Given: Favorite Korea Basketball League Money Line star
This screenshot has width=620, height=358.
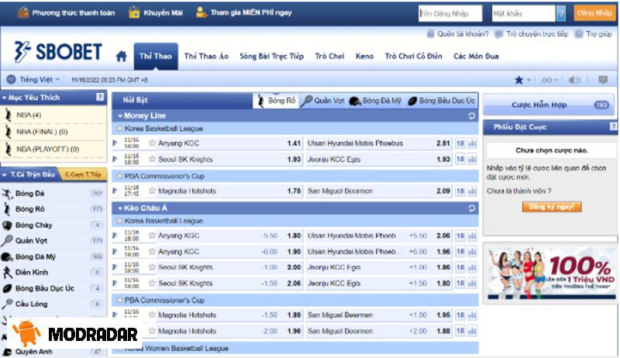Looking at the screenshot, I should pyautogui.click(x=120, y=129).
